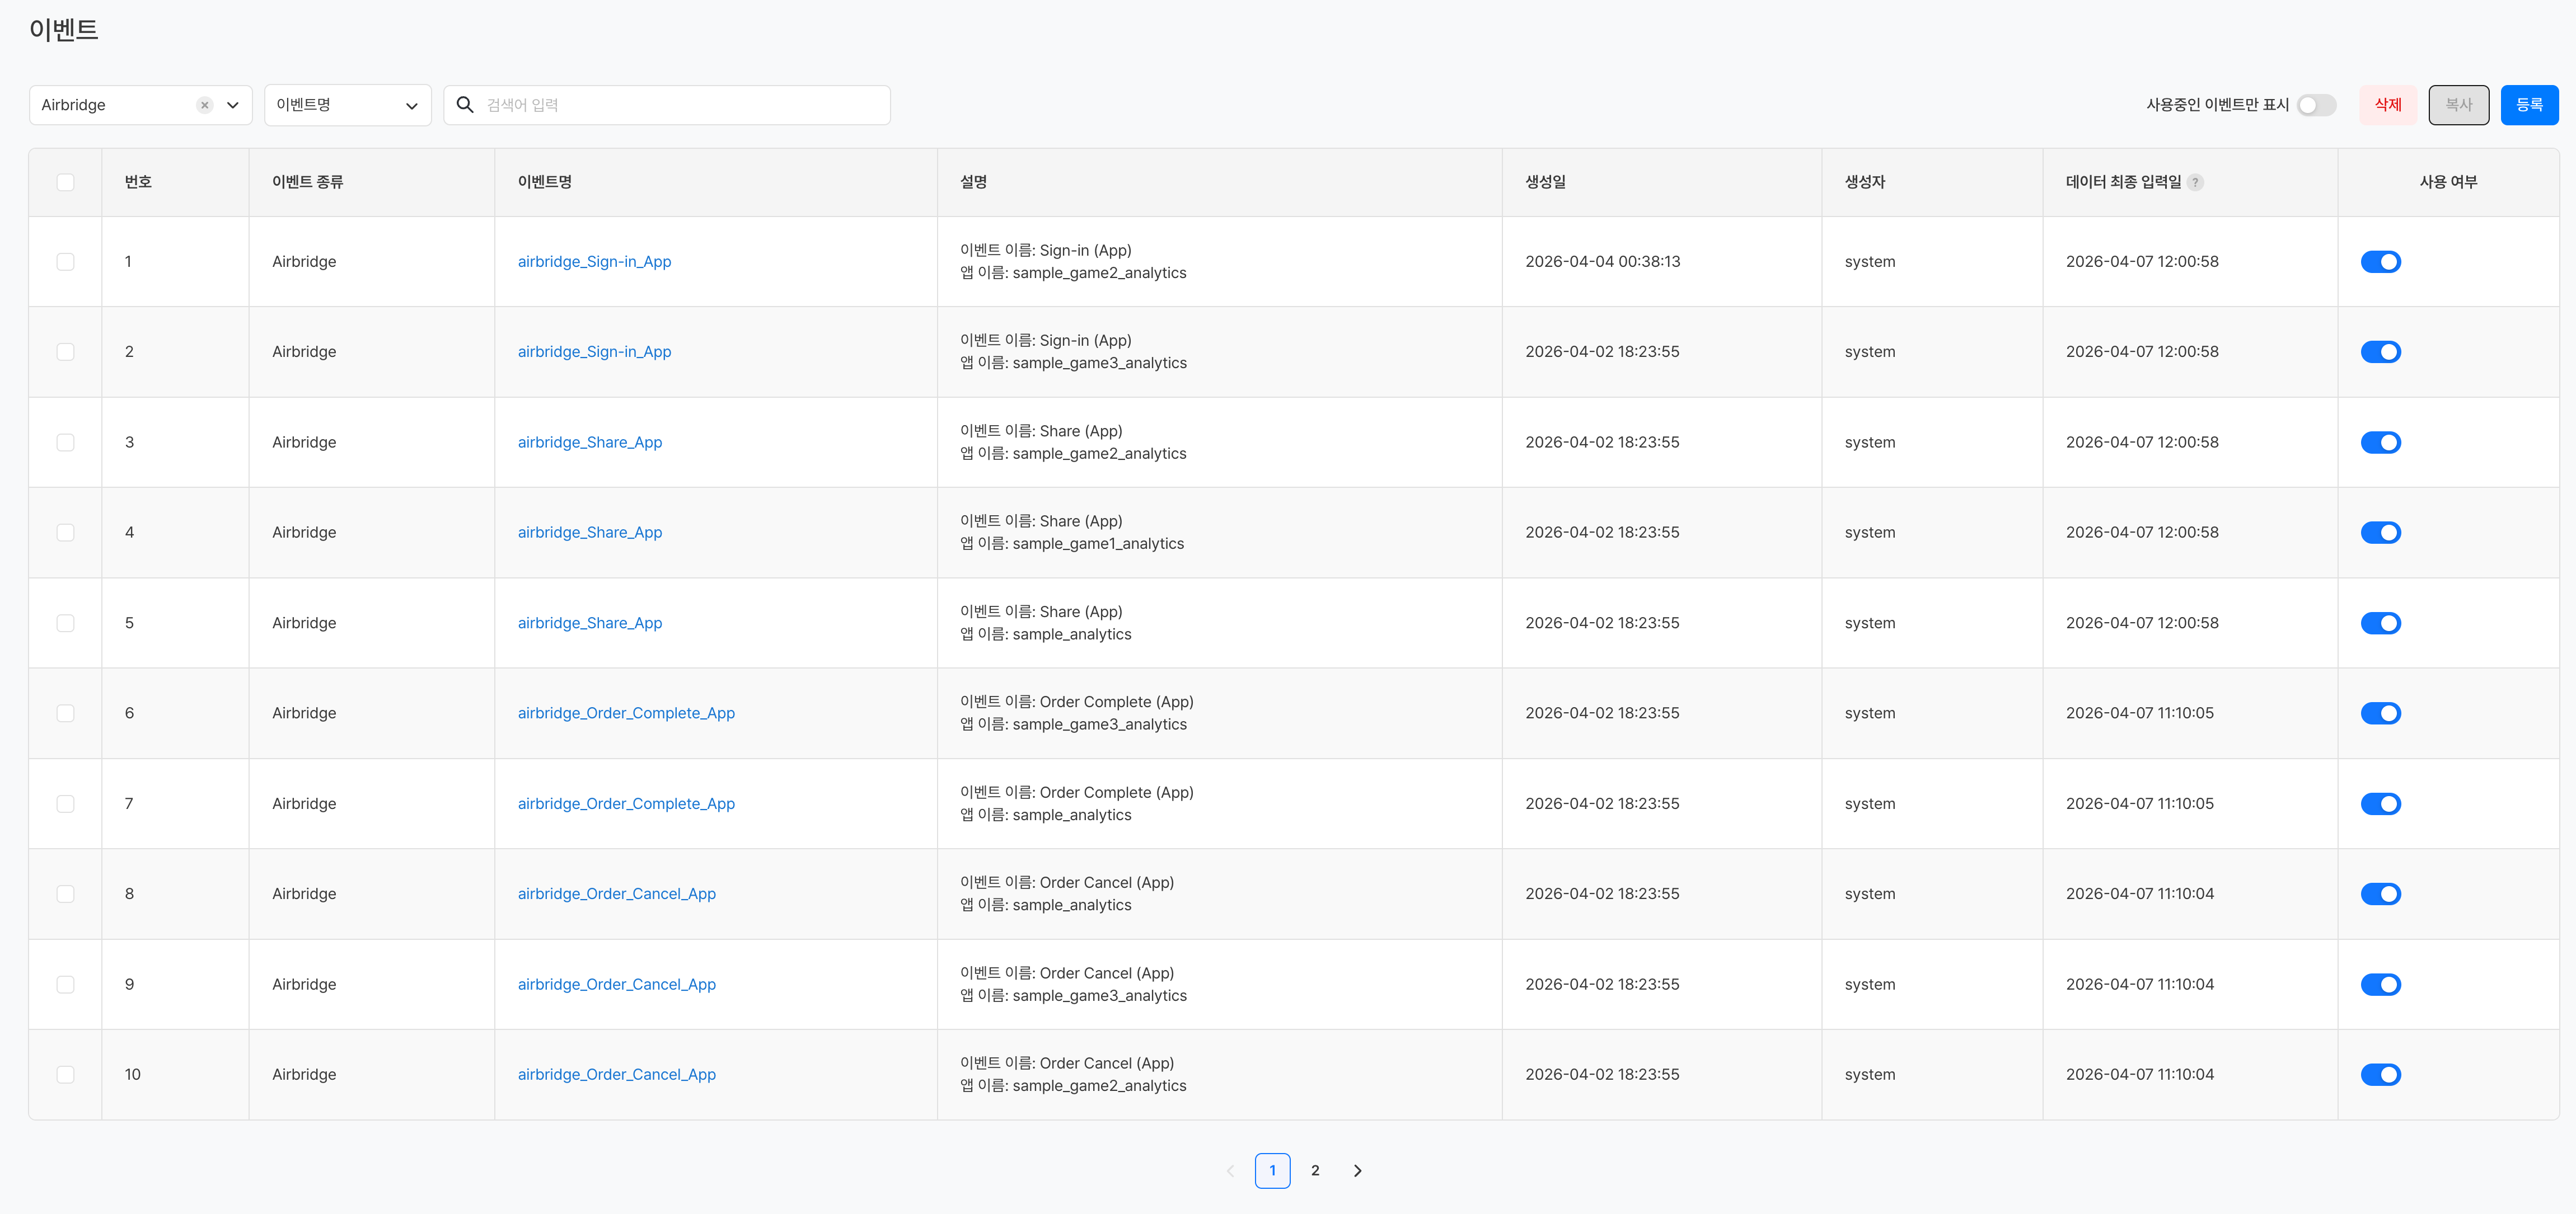This screenshot has width=2576, height=1214.
Task: Click the help icon beside 데이터 최종 입력일
Action: [x=2195, y=182]
